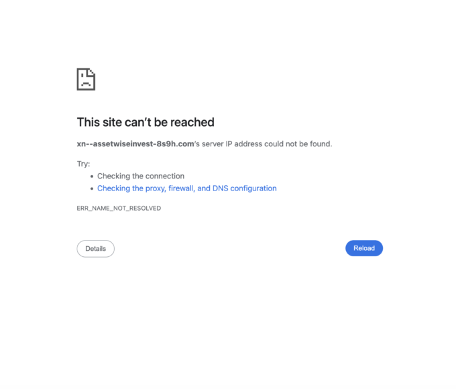This screenshot has height=389, width=456.
Task: Open proxy, firewall, and DNS configuration link
Action: pos(186,188)
